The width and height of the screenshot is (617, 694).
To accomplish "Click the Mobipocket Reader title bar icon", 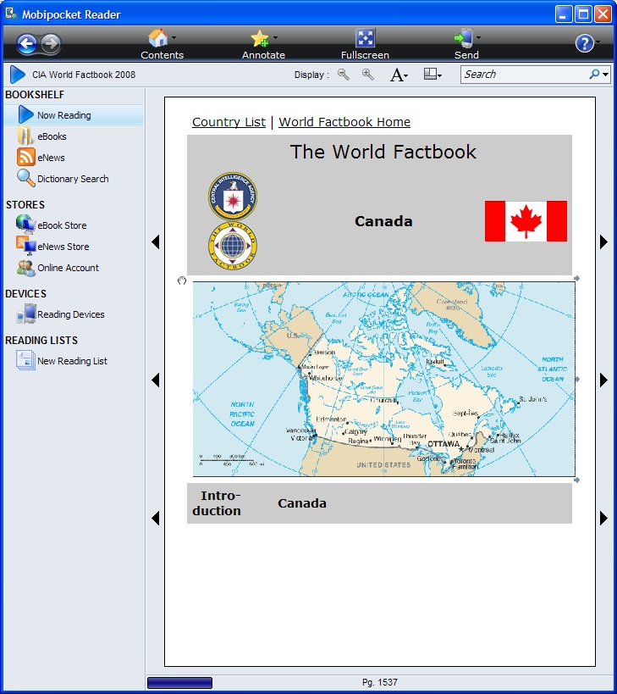I will [x=11, y=14].
